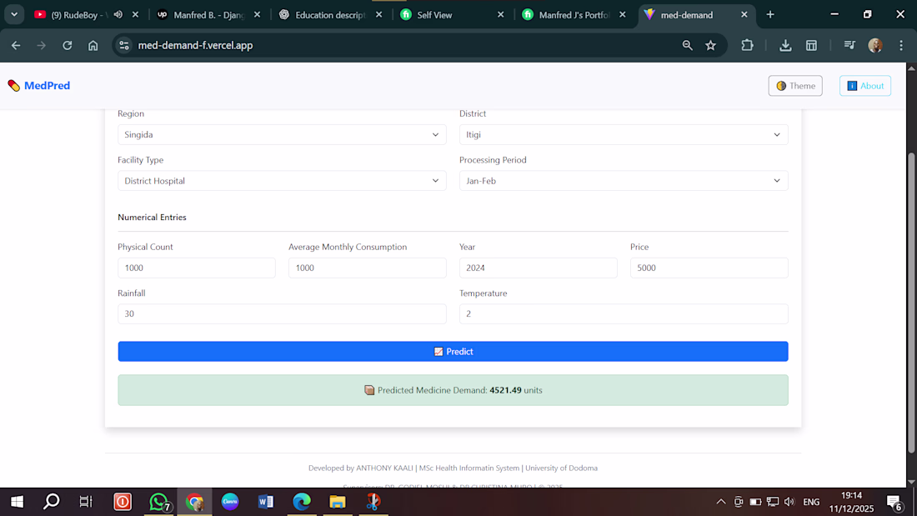Click the Rainfall input field
Viewport: 917px width, 516px height.
[x=282, y=313]
